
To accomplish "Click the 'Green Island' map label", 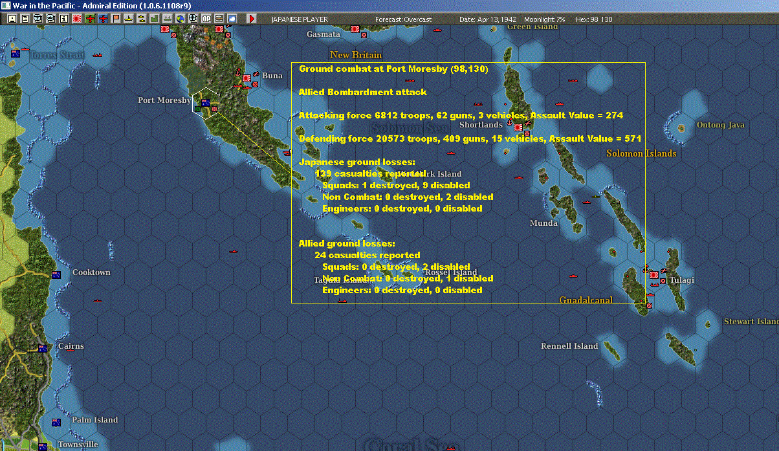I will click(x=532, y=27).
